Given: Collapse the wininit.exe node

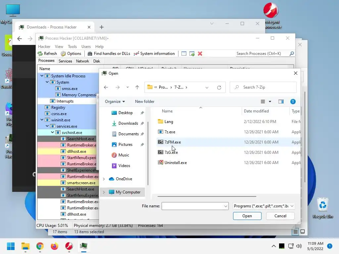Looking at the screenshot, I should 42,120.
